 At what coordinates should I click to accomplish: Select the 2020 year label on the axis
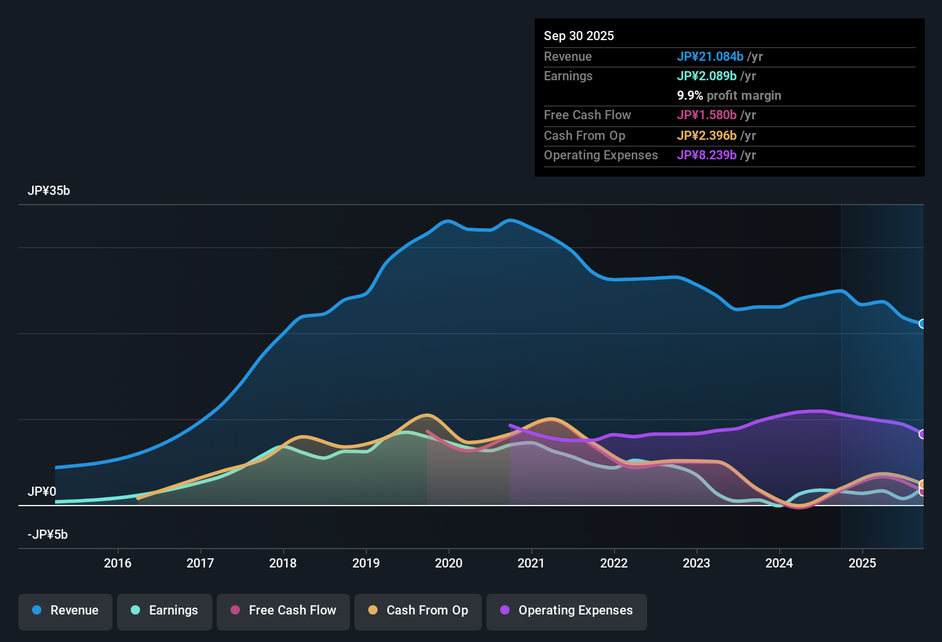click(x=449, y=563)
